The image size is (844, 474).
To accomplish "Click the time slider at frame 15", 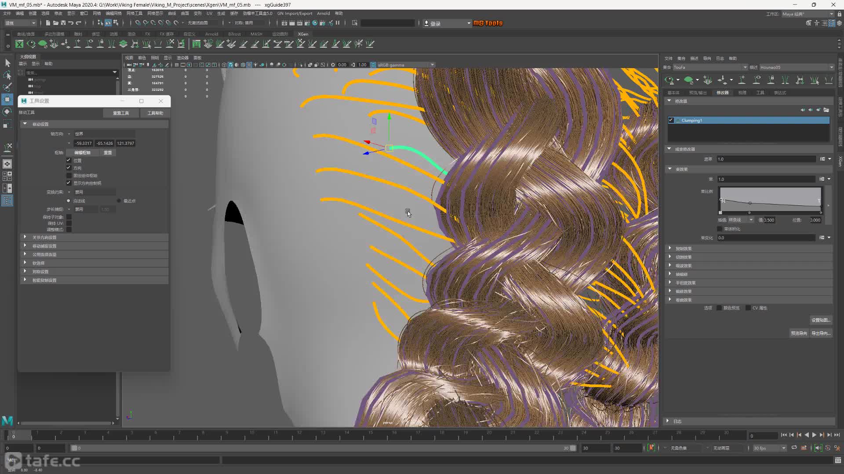I will [x=370, y=435].
